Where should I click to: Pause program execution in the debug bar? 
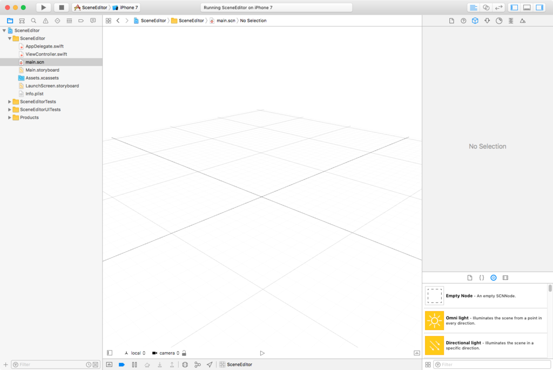click(134, 365)
